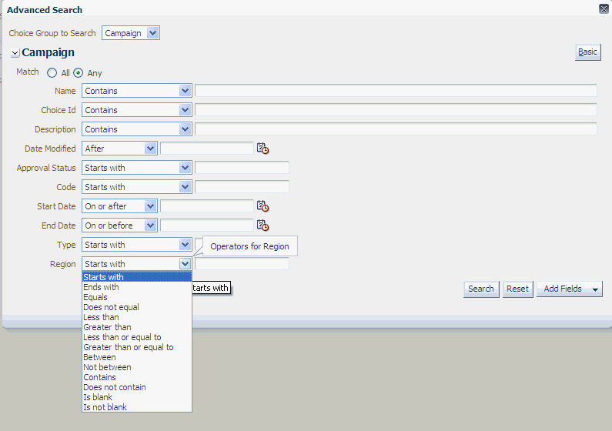
Task: Select the Any match radio button
Action: point(78,73)
